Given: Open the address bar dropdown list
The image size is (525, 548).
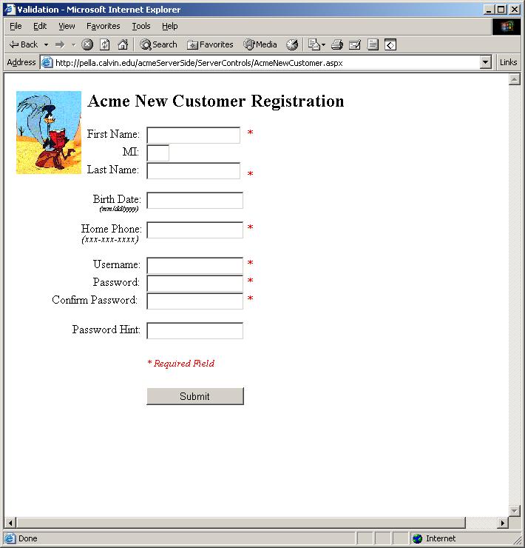Looking at the screenshot, I should click(x=486, y=63).
